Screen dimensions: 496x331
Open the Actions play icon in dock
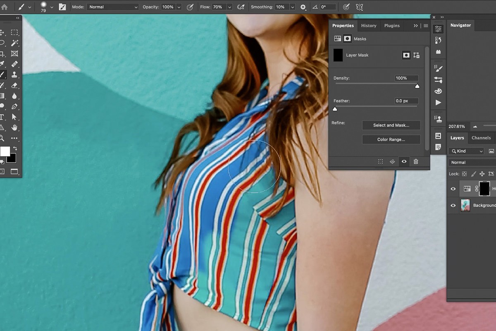(x=439, y=103)
